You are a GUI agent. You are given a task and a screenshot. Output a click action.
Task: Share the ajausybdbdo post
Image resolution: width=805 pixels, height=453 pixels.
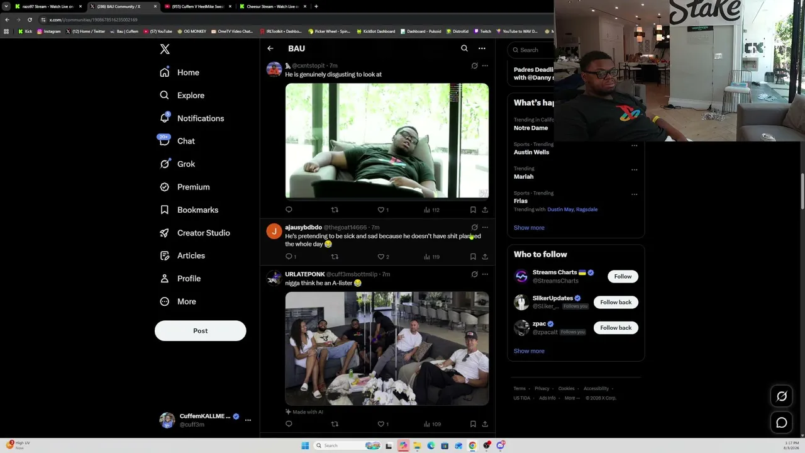[x=485, y=257]
